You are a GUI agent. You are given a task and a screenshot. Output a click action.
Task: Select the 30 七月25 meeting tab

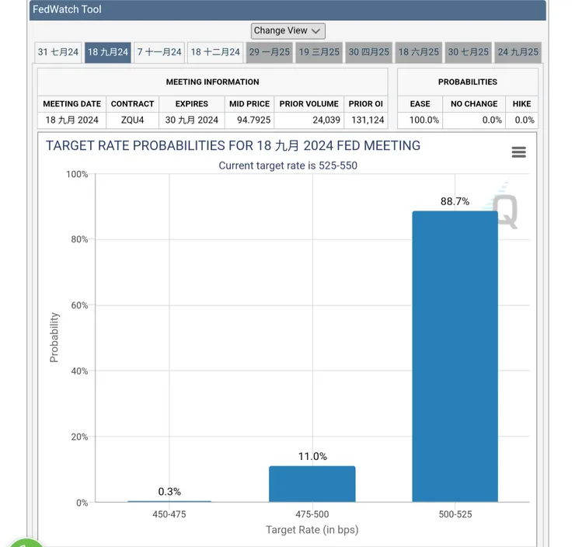tap(468, 52)
